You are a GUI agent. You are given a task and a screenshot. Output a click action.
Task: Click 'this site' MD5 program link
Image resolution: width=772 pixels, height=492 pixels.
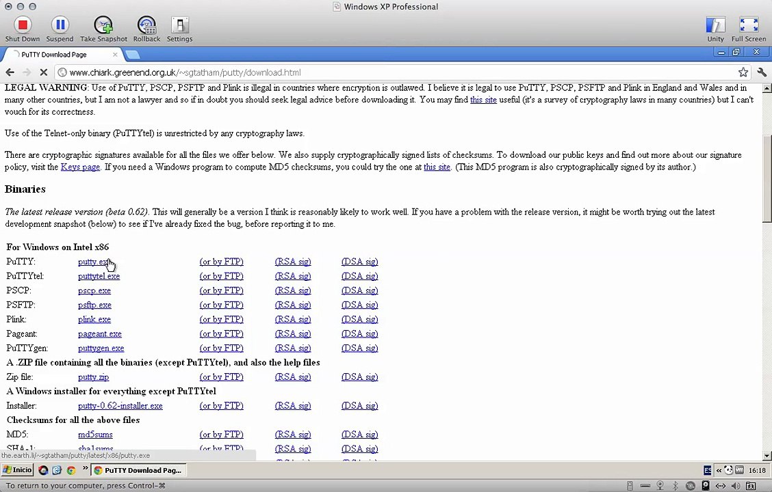point(437,167)
